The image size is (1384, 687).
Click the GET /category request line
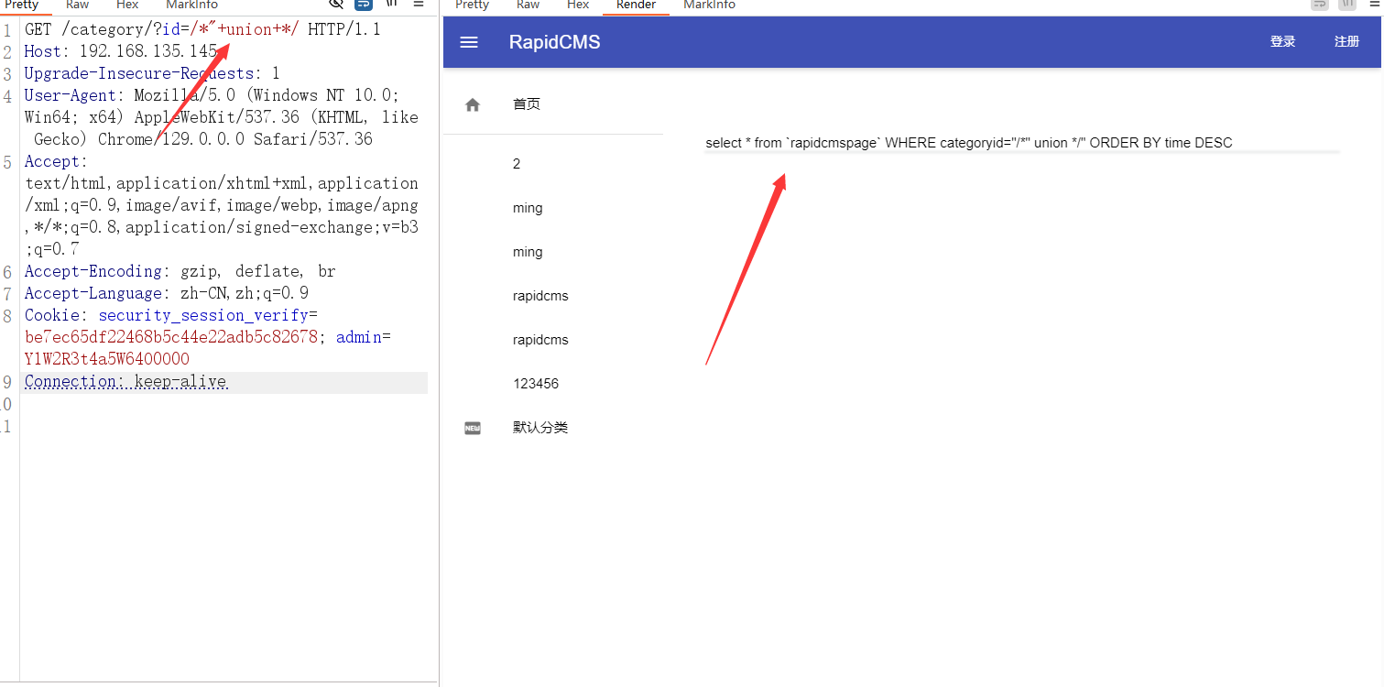(x=202, y=29)
